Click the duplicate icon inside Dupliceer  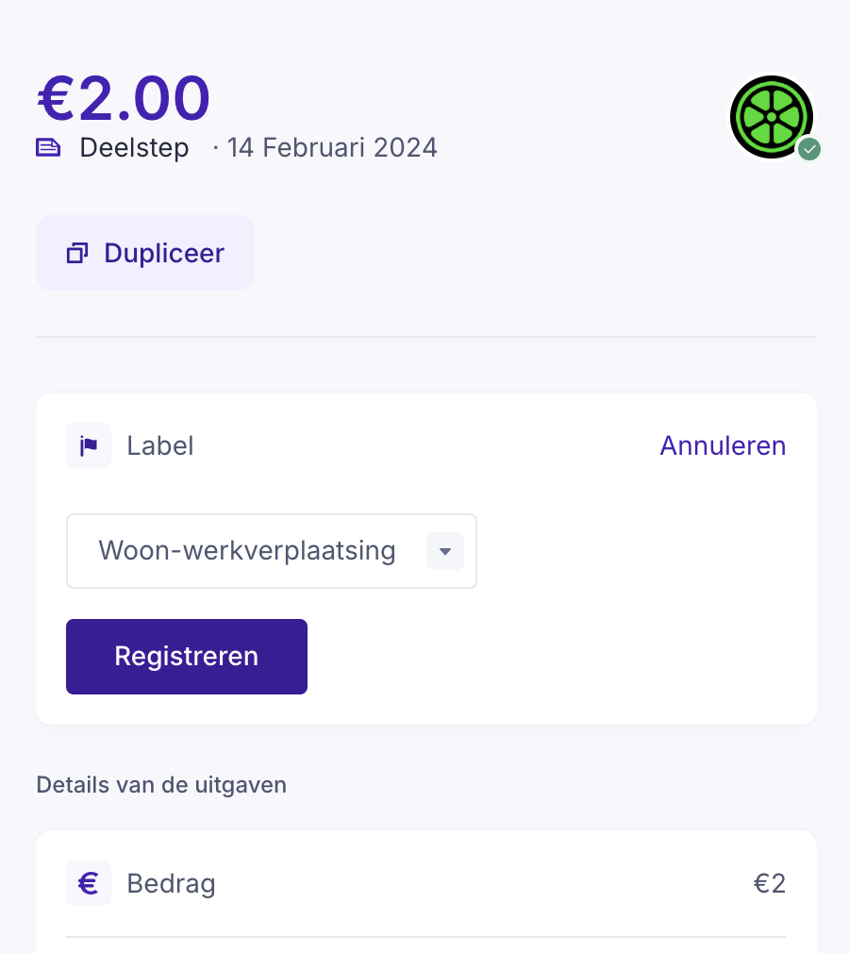77,253
